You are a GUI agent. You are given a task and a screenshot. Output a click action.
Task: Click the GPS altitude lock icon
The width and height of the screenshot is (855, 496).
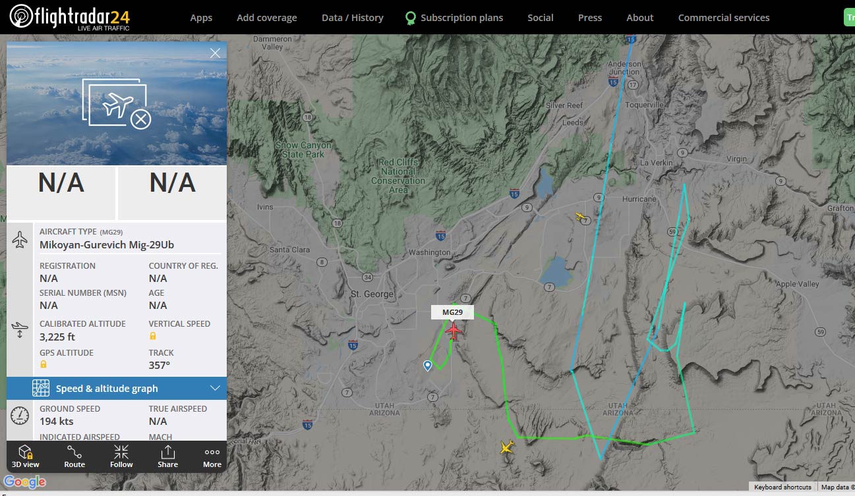tap(44, 364)
